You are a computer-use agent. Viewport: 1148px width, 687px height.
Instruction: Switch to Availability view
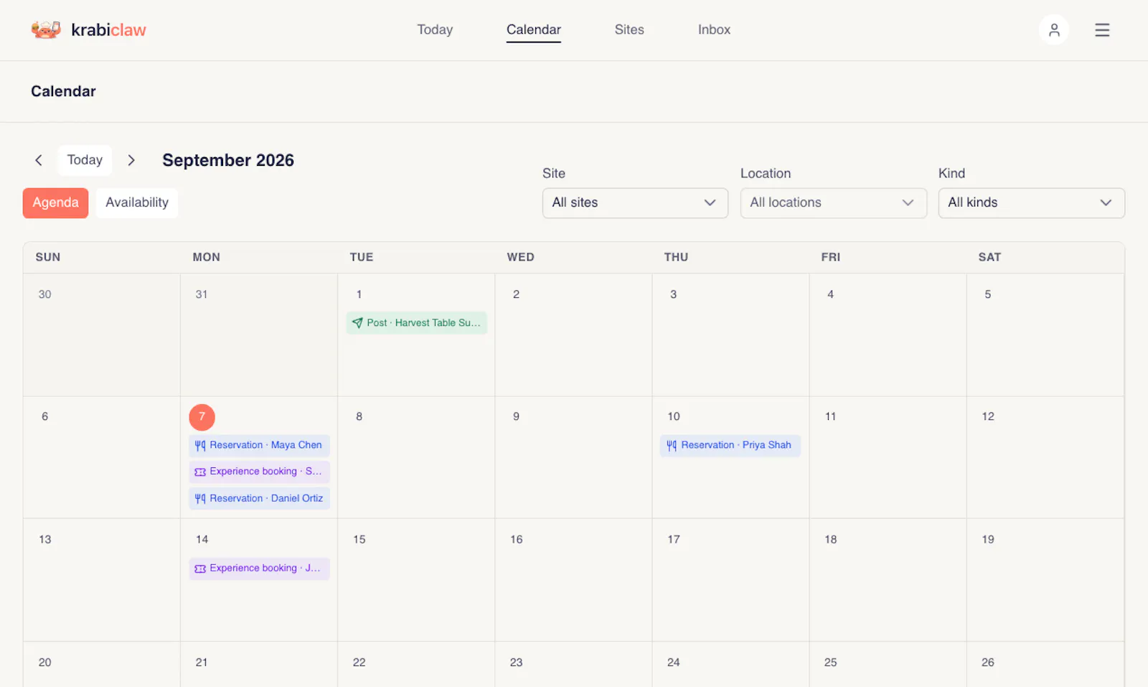tap(137, 202)
